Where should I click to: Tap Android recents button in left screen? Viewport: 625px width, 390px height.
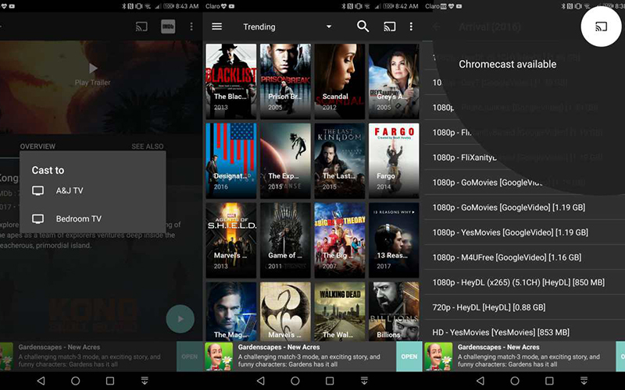110,381
